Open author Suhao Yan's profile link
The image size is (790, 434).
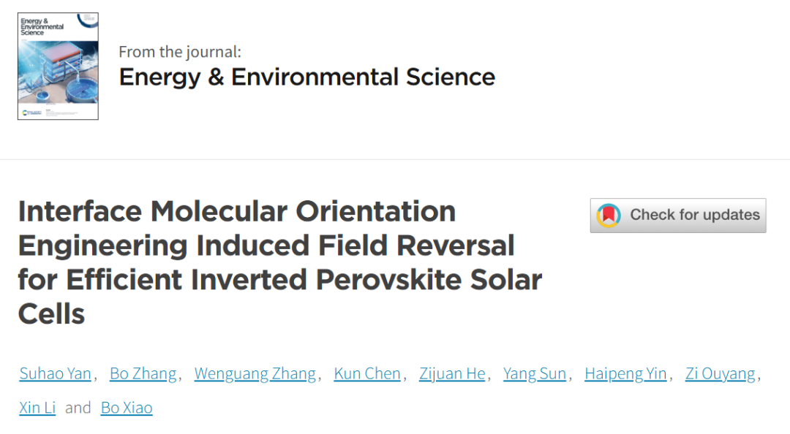55,374
